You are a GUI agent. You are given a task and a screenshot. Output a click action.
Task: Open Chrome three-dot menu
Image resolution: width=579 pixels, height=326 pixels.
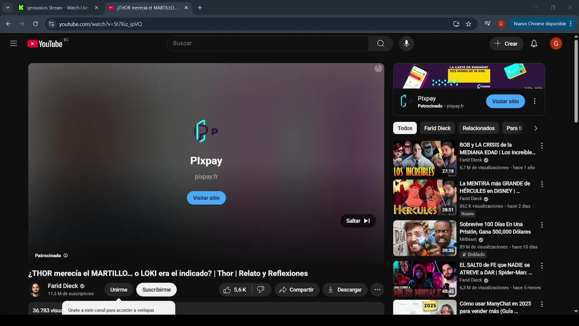pyautogui.click(x=571, y=24)
